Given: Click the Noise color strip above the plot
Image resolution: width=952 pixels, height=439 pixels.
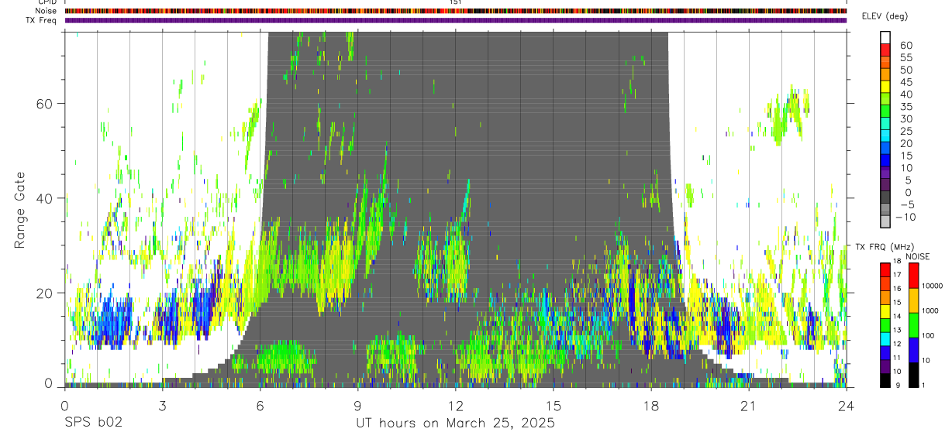Looking at the screenshot, I should pos(456,11).
